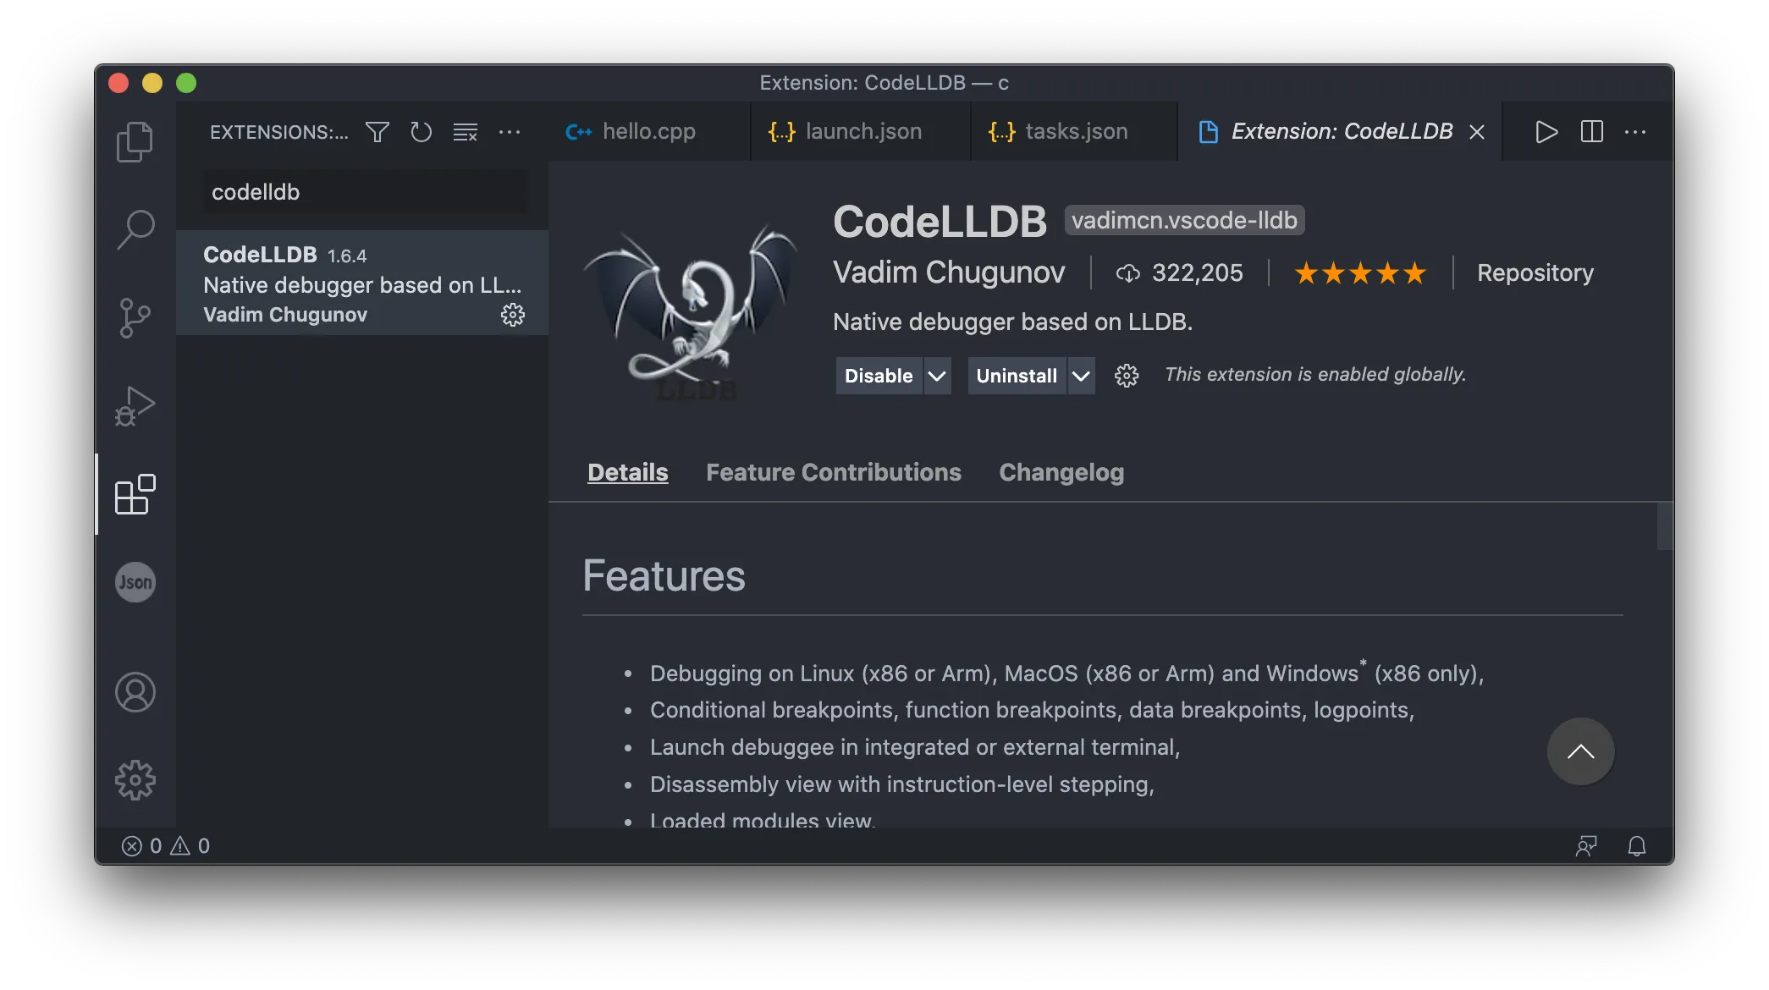Open the Explorer view in activity bar
This screenshot has width=1769, height=990.
pos(135,141)
